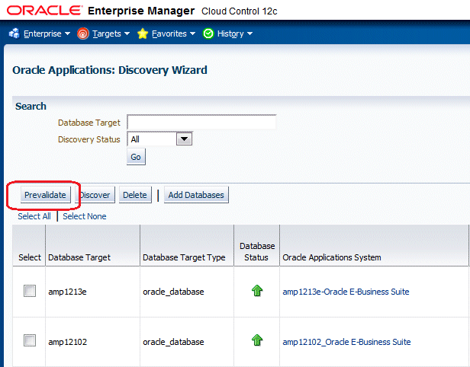Click the Targets bullseye icon
Screen dimensions: 470x367
[82, 34]
